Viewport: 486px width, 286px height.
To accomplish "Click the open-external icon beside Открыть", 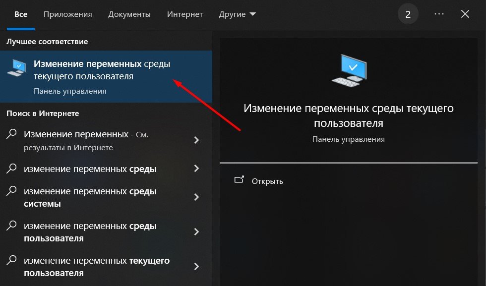I will click(x=239, y=180).
